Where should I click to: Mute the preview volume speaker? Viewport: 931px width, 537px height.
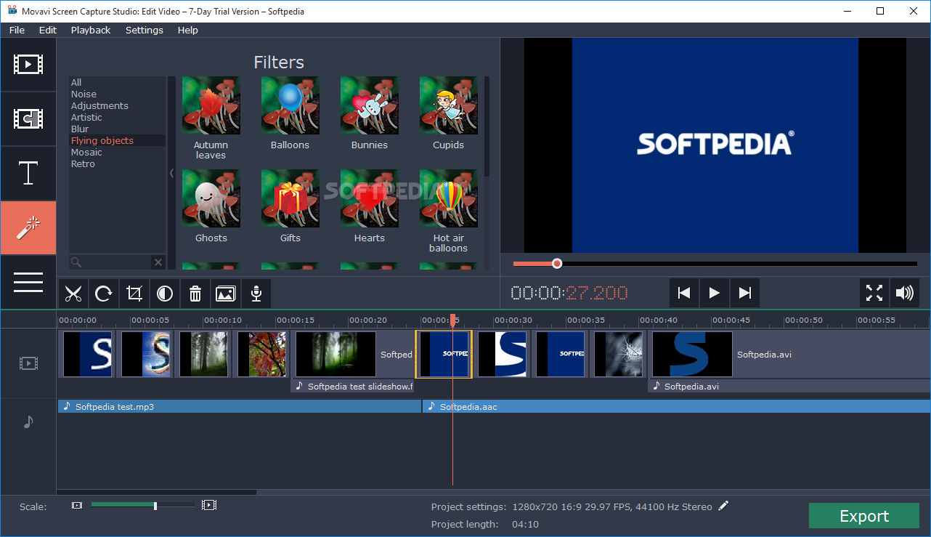tap(905, 293)
